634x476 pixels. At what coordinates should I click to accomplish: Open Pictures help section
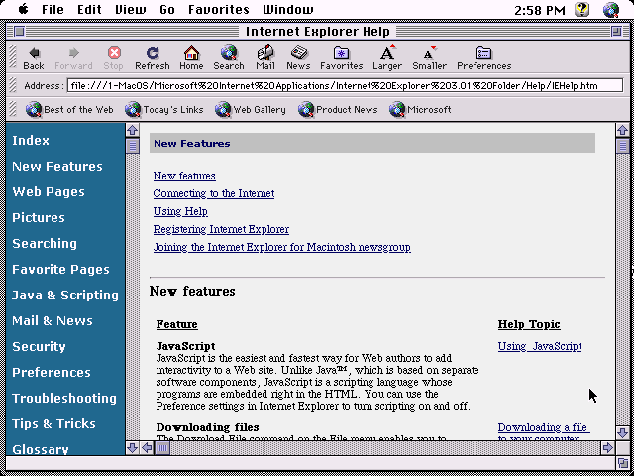tap(39, 218)
